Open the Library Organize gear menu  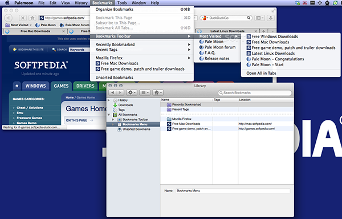click(131, 93)
